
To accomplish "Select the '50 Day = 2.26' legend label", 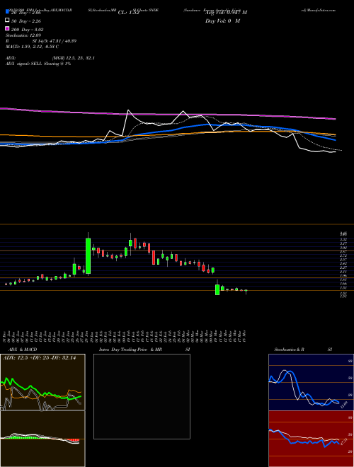I will 26,21.
